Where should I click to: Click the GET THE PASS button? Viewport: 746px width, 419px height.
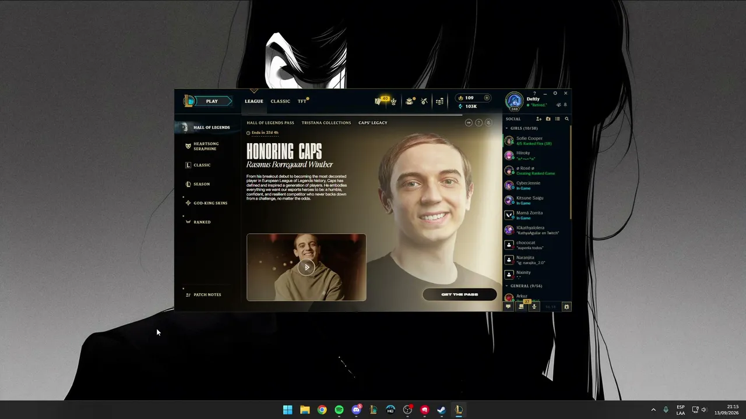(460, 294)
